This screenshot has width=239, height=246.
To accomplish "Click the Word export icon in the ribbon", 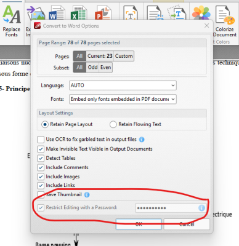I will tap(57, 13).
